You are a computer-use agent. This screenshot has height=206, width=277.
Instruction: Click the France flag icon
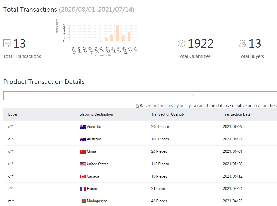[x=83, y=189]
